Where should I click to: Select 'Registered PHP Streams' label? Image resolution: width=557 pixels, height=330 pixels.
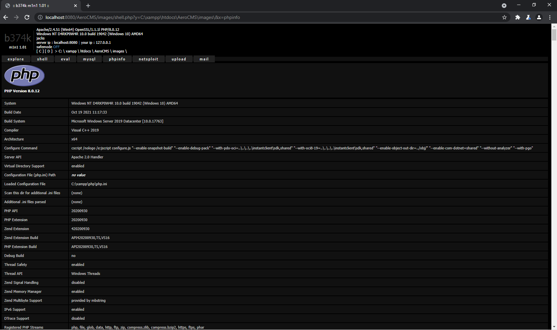coord(24,327)
